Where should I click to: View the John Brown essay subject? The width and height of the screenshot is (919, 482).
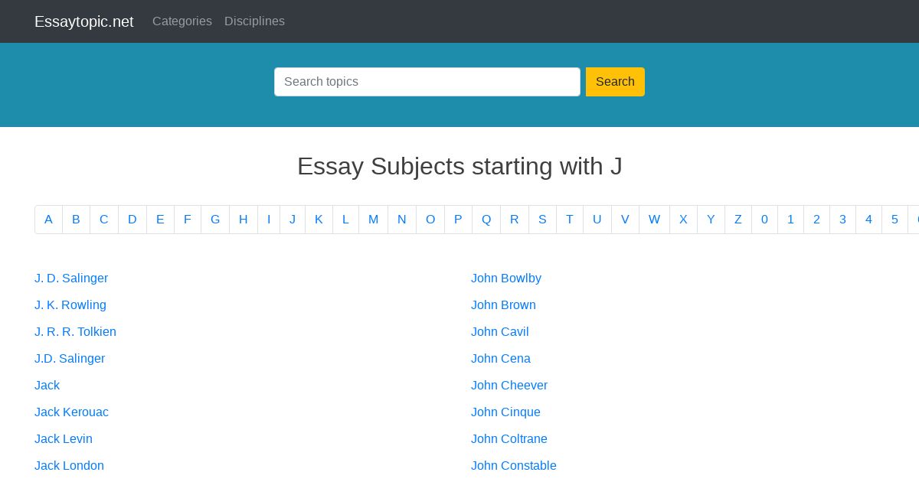pos(503,305)
